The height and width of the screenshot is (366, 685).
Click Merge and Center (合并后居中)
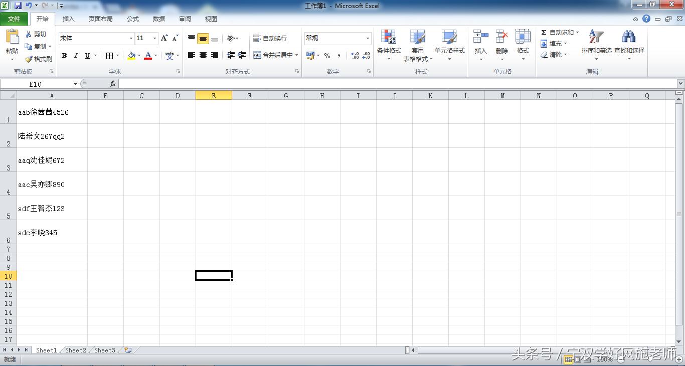coord(273,55)
